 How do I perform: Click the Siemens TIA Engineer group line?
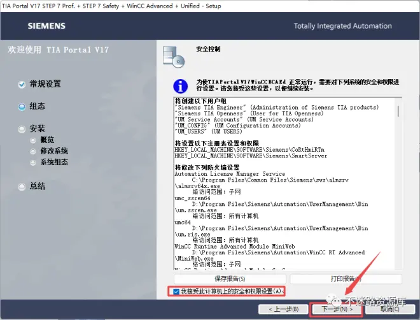coord(276,108)
